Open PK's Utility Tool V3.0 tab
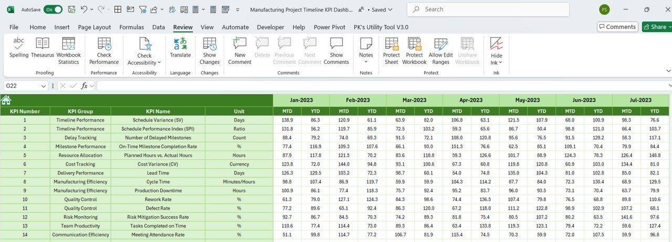Viewport: 672px width, 242px height. [381, 27]
